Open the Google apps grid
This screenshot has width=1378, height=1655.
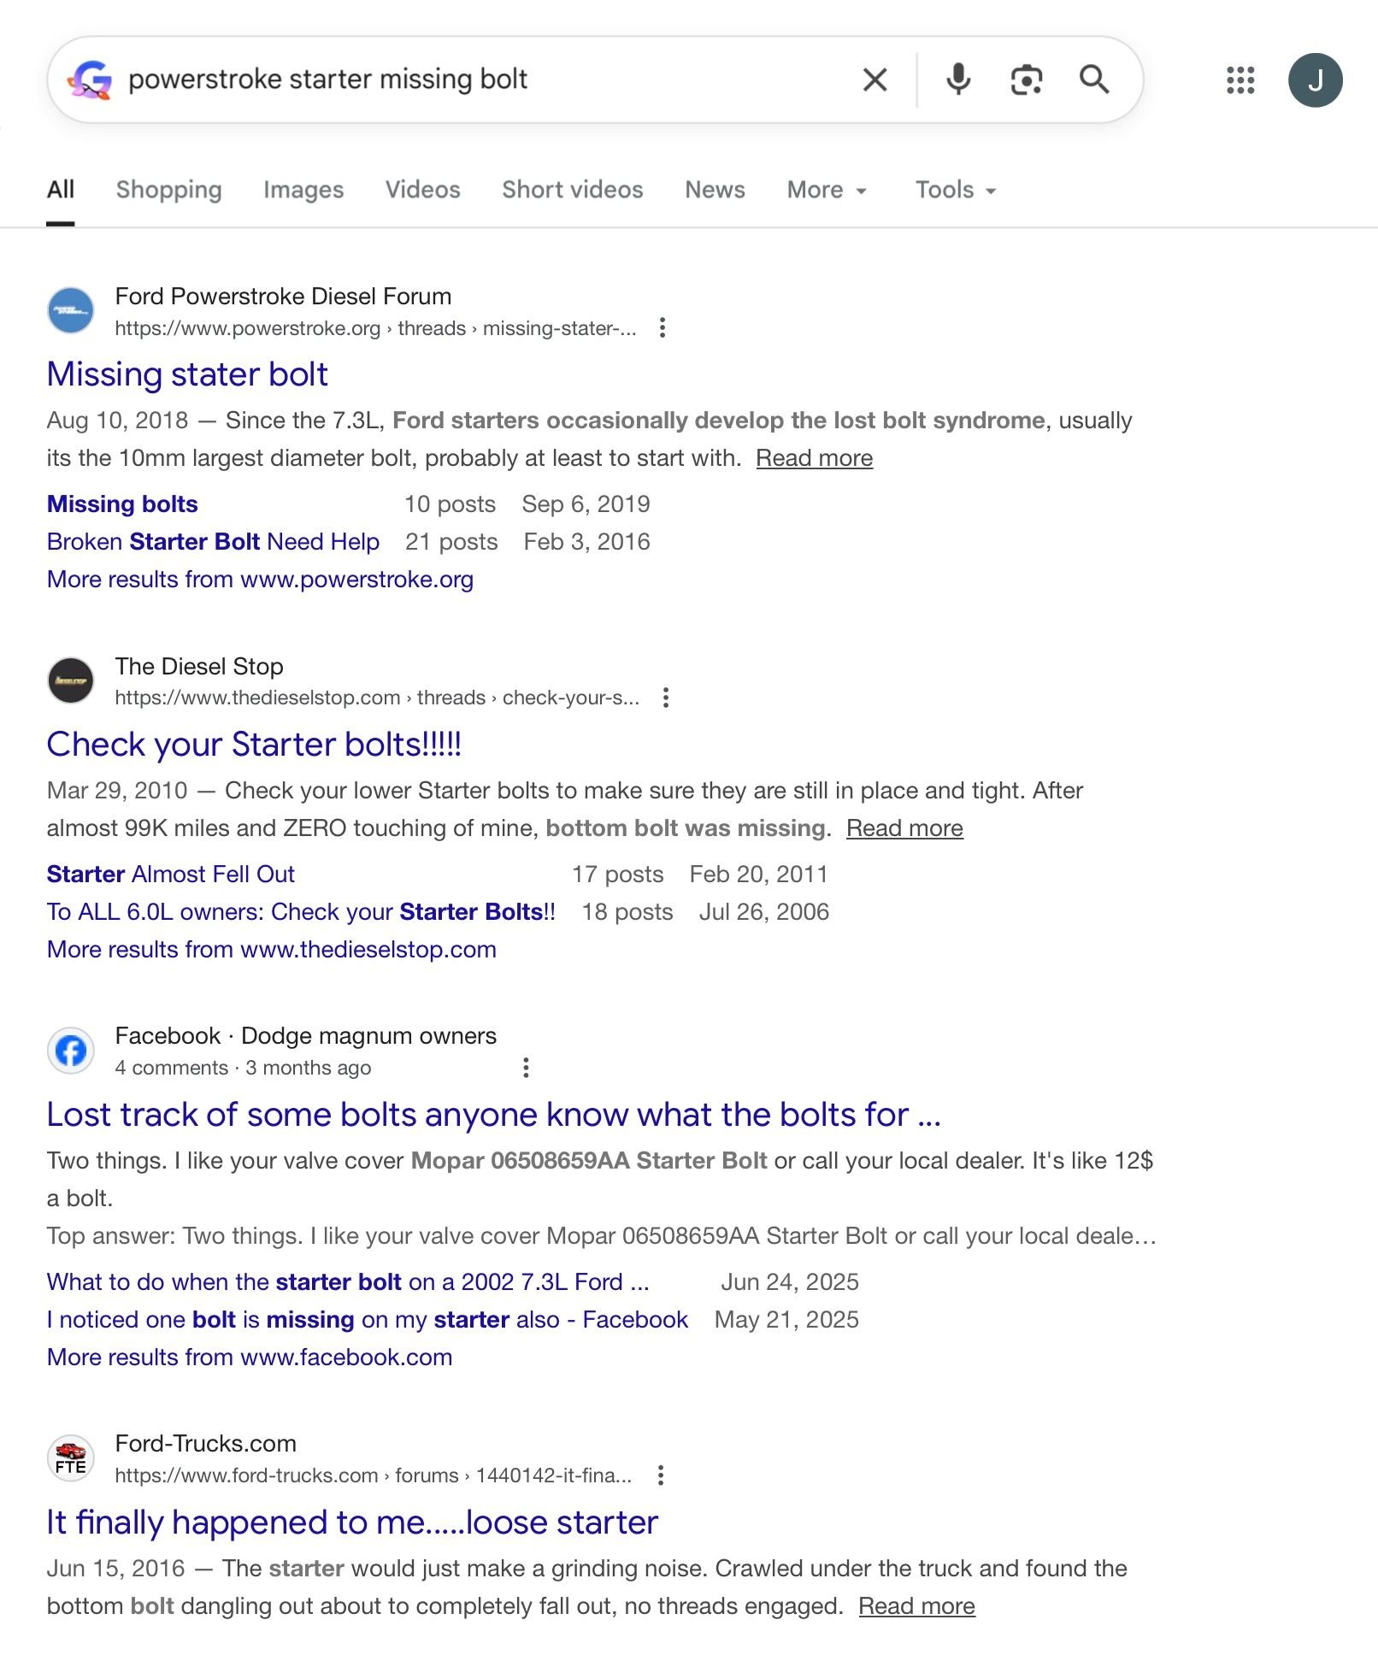click(x=1240, y=80)
